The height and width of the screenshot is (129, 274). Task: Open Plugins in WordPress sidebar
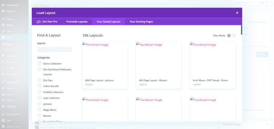pos(10,88)
